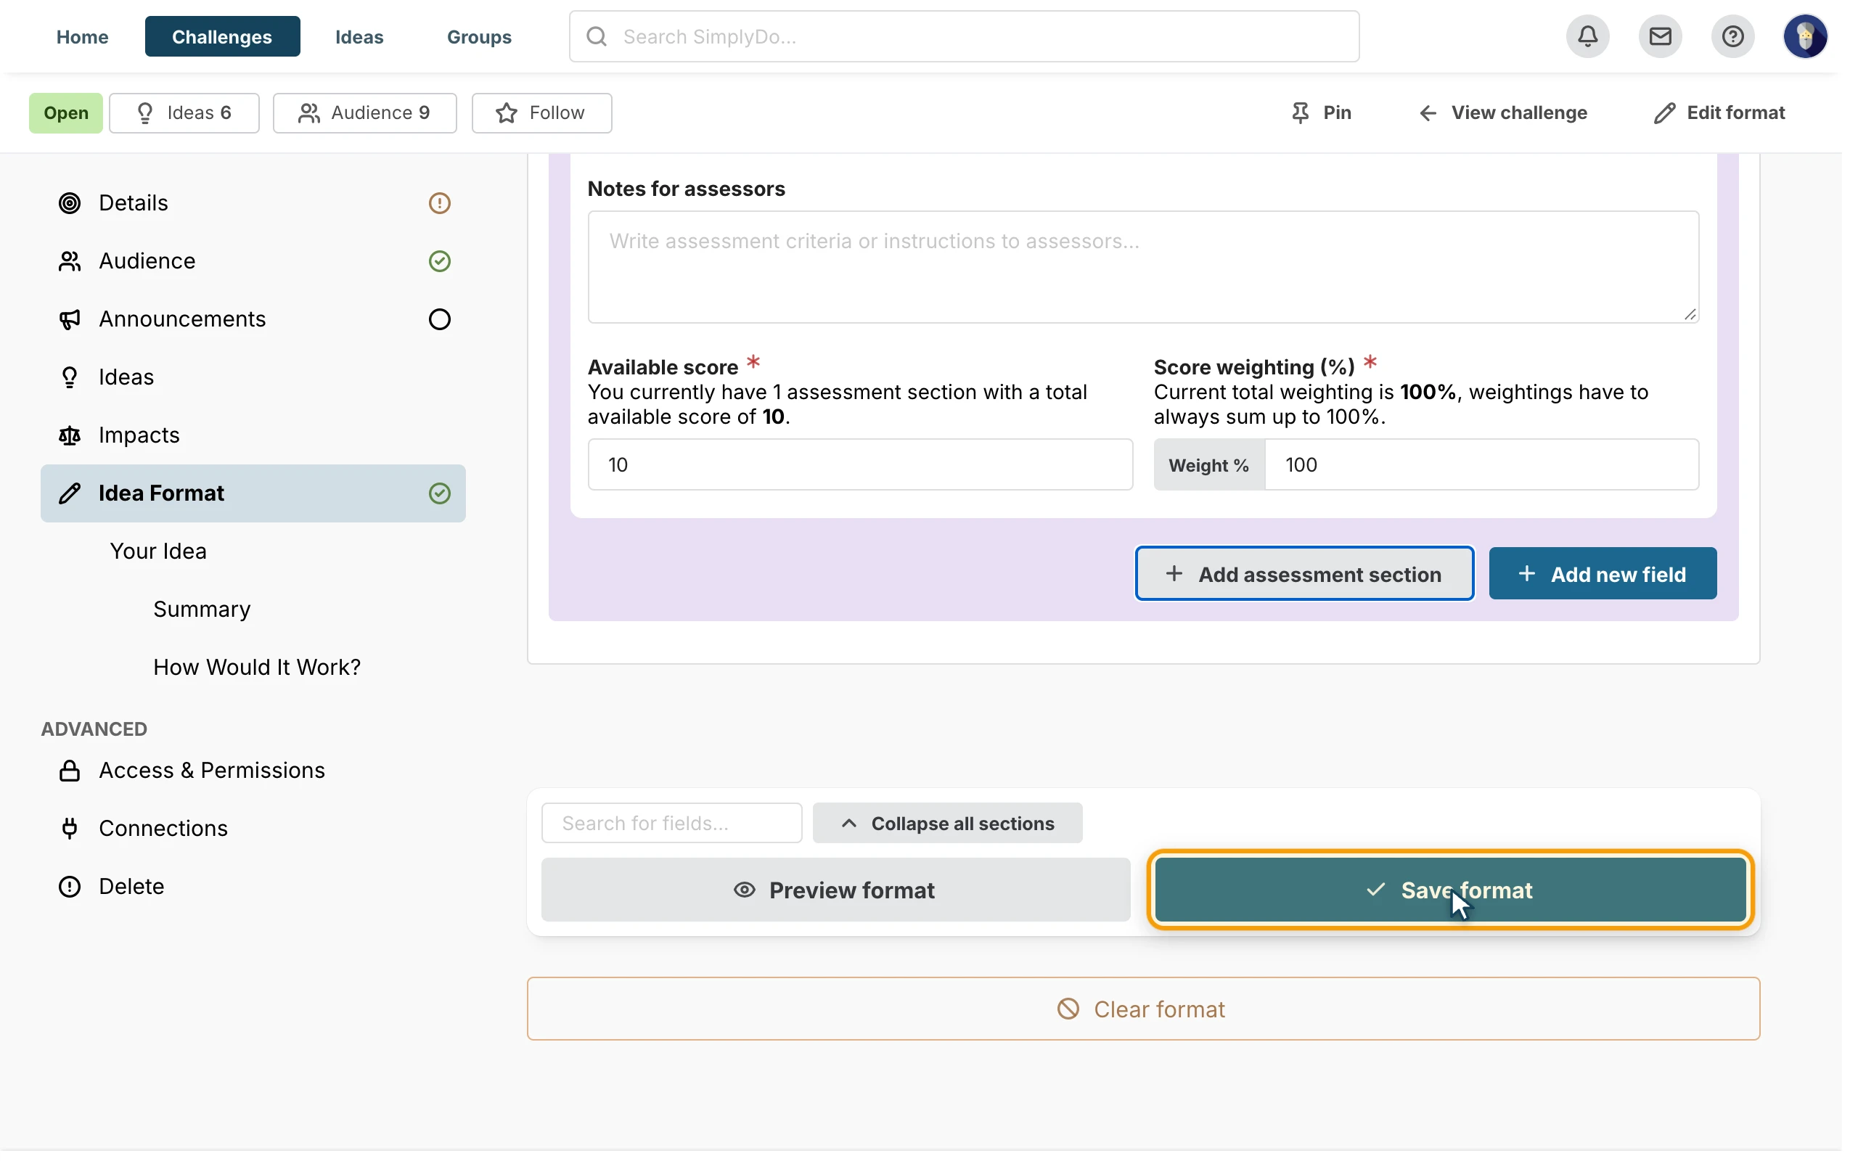Click the Access & Permissions lock icon

[70, 770]
